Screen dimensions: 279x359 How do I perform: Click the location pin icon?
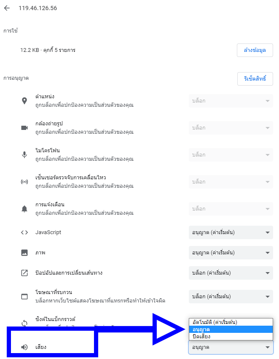[24, 101]
